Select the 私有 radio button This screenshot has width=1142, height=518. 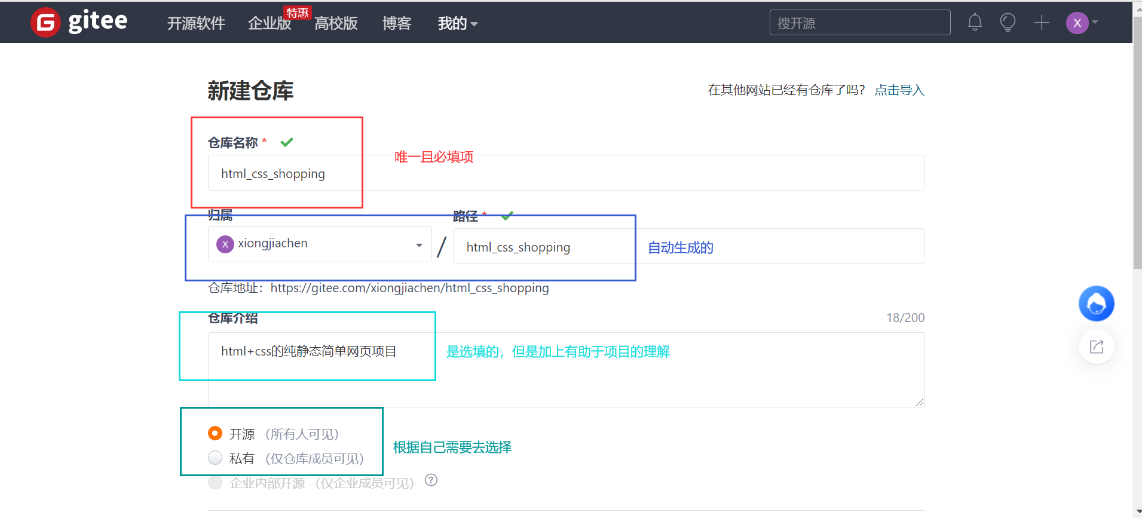tap(215, 458)
